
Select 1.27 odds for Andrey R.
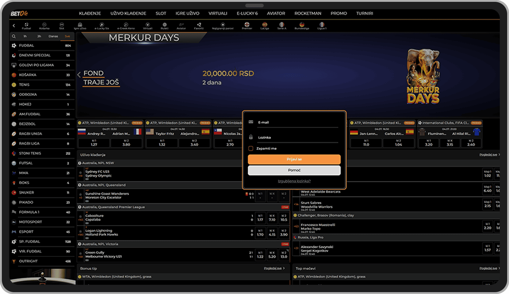(x=94, y=143)
